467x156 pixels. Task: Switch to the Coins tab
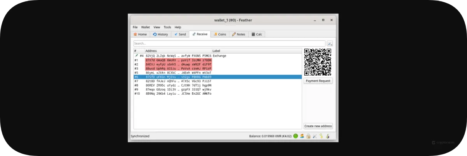pos(219,35)
